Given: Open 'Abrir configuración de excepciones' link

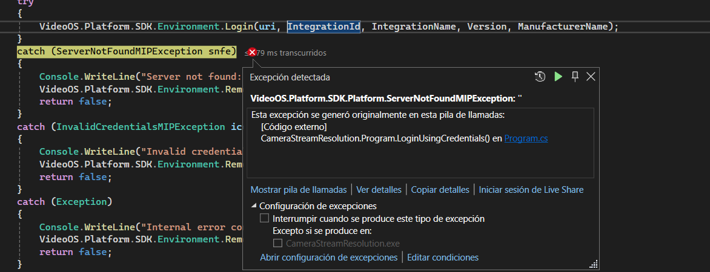Looking at the screenshot, I should tap(328, 257).
